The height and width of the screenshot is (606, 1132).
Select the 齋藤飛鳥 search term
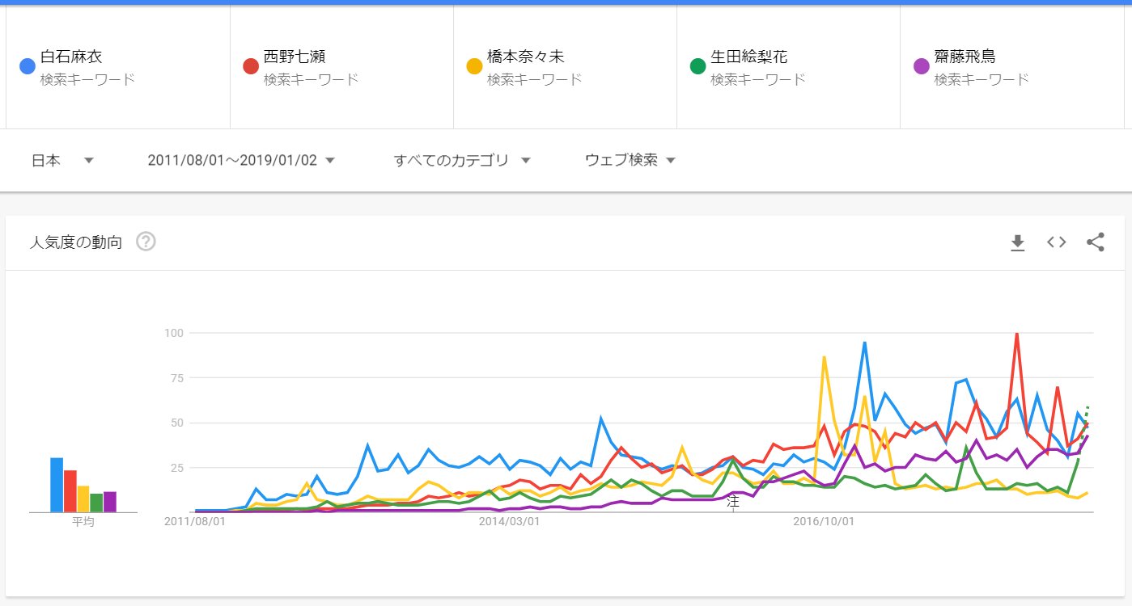(x=965, y=57)
